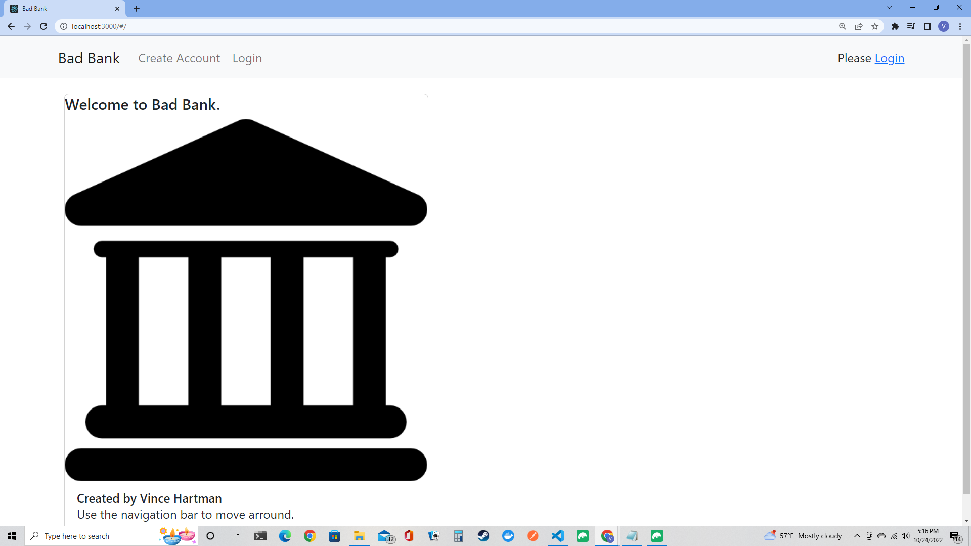971x546 pixels.
Task: Open Docker Desktop from the taskbar
Action: [508, 536]
